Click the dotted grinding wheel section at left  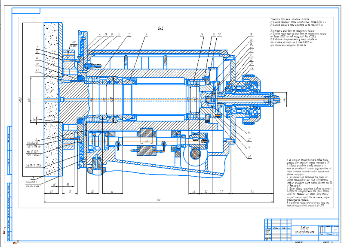51,99
